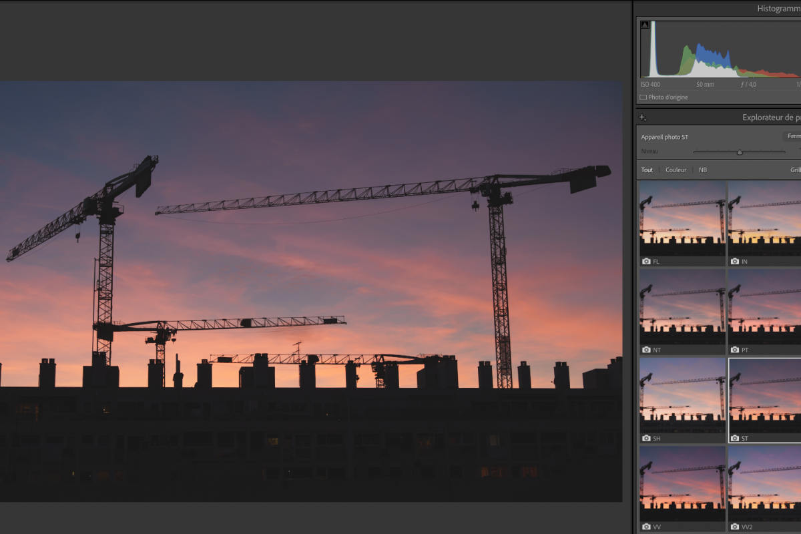
Task: Click the camera icon of profile PT
Action: tap(735, 350)
